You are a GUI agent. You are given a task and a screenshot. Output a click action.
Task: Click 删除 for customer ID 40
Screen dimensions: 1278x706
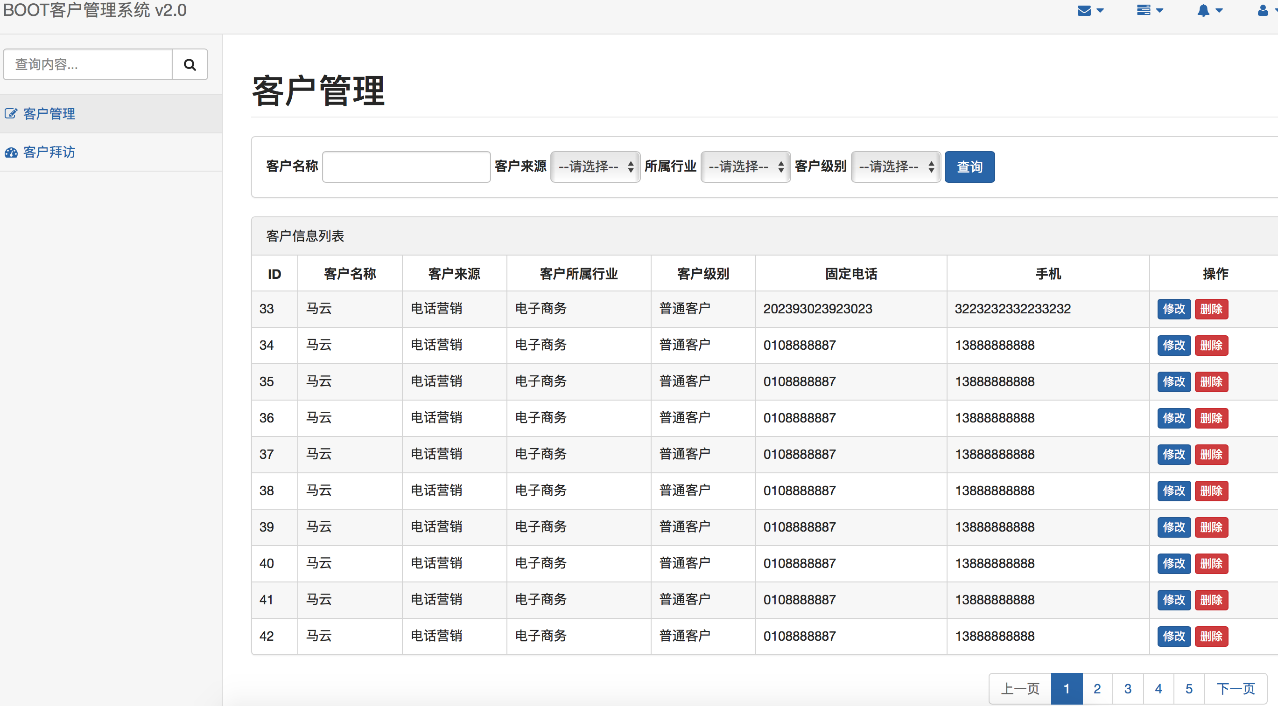tap(1211, 563)
